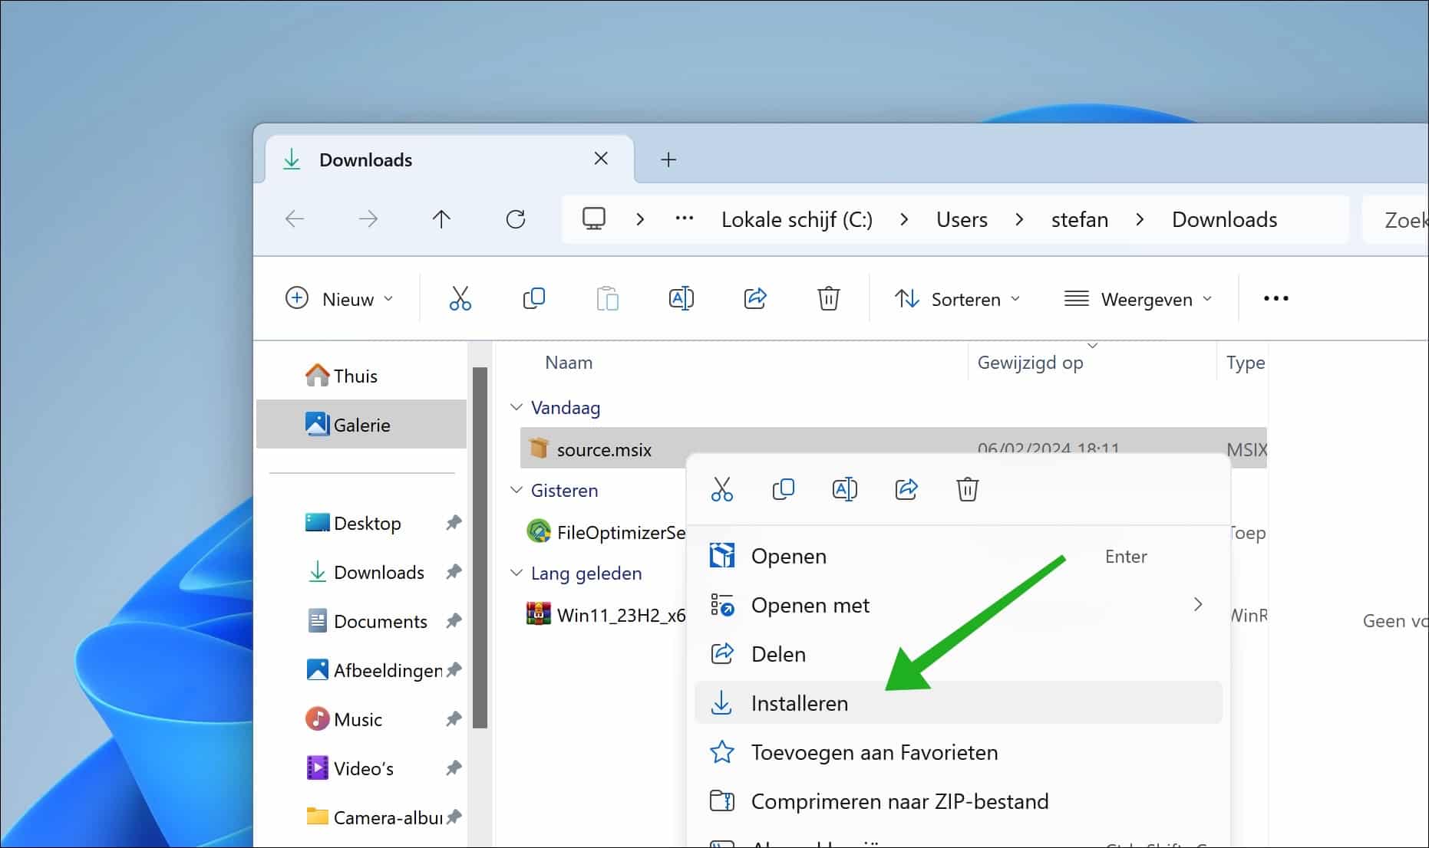This screenshot has height=848, width=1429.
Task: Click the Copy icon in the toolbar
Action: (533, 298)
